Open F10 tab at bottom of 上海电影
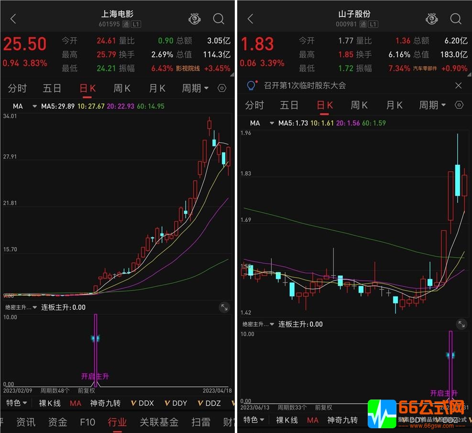The height and width of the screenshot is (433, 472). click(x=88, y=422)
